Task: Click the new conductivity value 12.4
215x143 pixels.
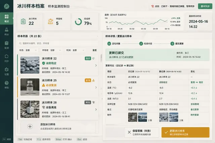Action: [161, 93]
